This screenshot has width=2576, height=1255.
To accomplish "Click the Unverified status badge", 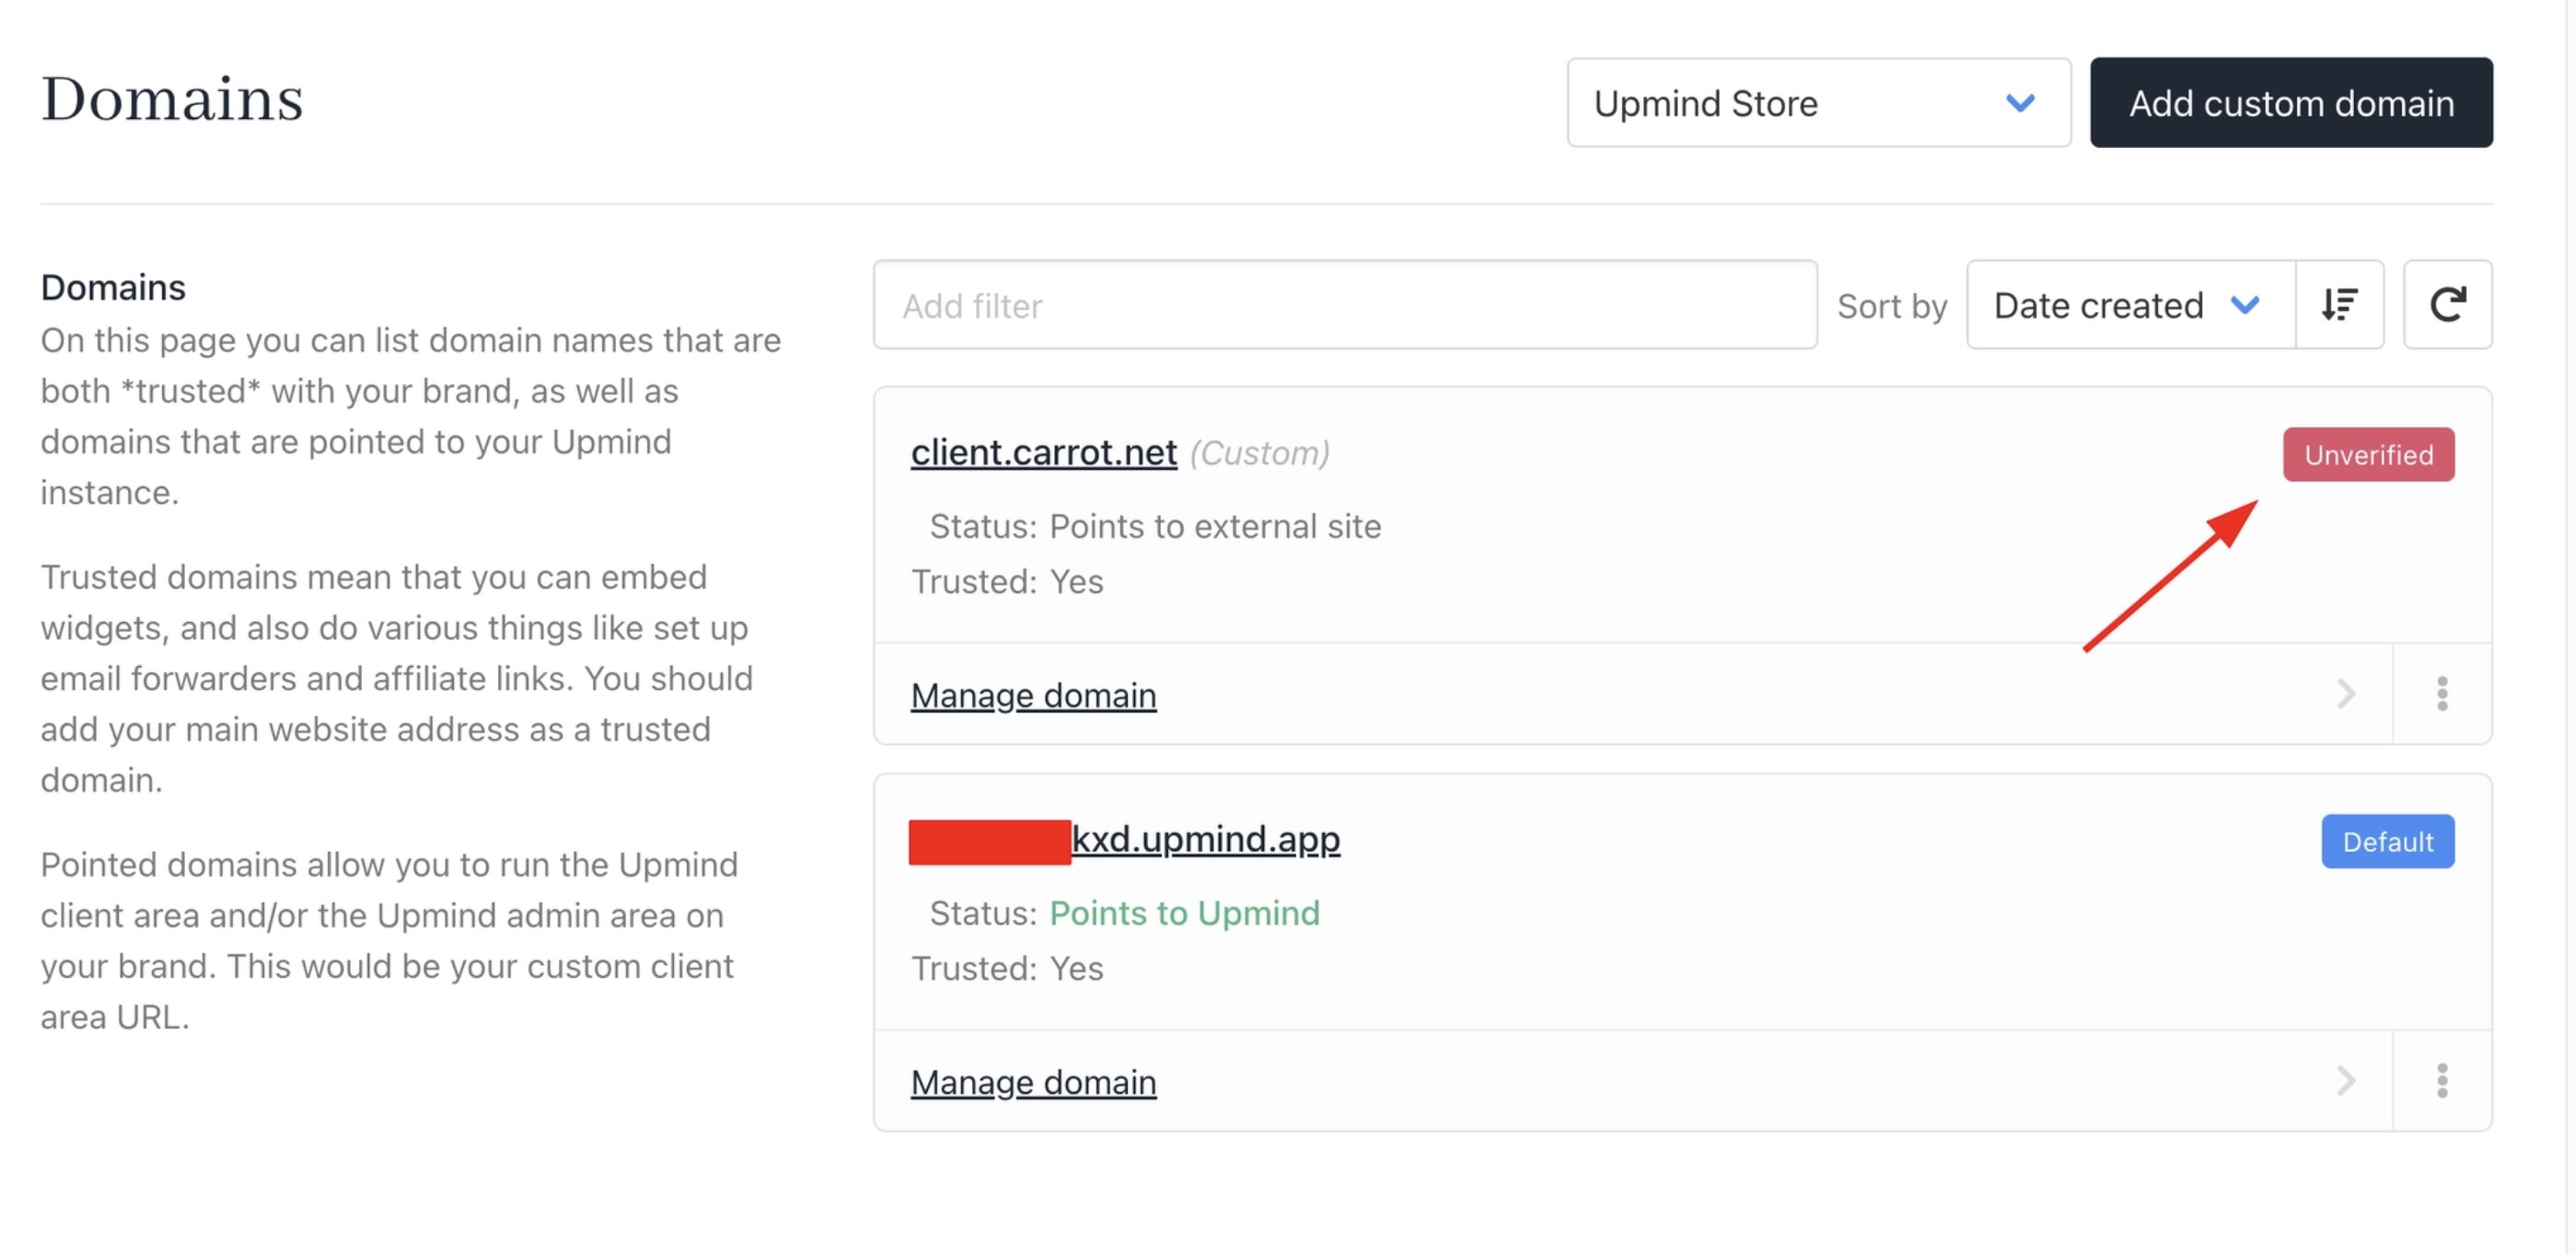I will [2368, 455].
